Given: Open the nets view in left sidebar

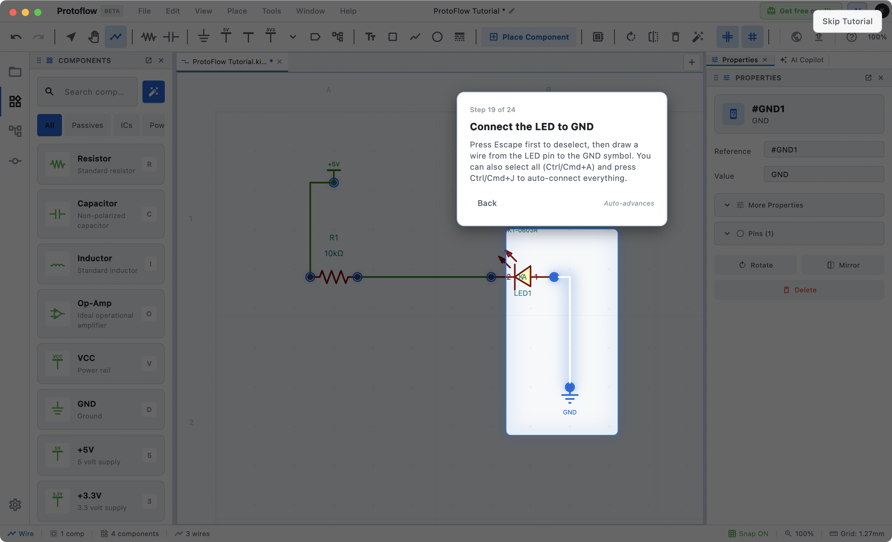Looking at the screenshot, I should click(15, 161).
